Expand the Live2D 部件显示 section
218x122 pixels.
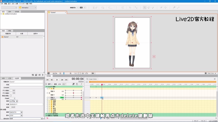tap(47, 114)
